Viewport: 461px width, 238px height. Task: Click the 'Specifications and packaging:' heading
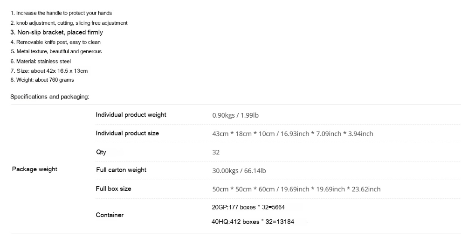(x=50, y=97)
